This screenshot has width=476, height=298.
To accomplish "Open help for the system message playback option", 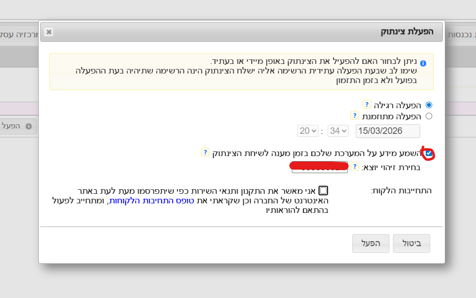I will pos(205,152).
